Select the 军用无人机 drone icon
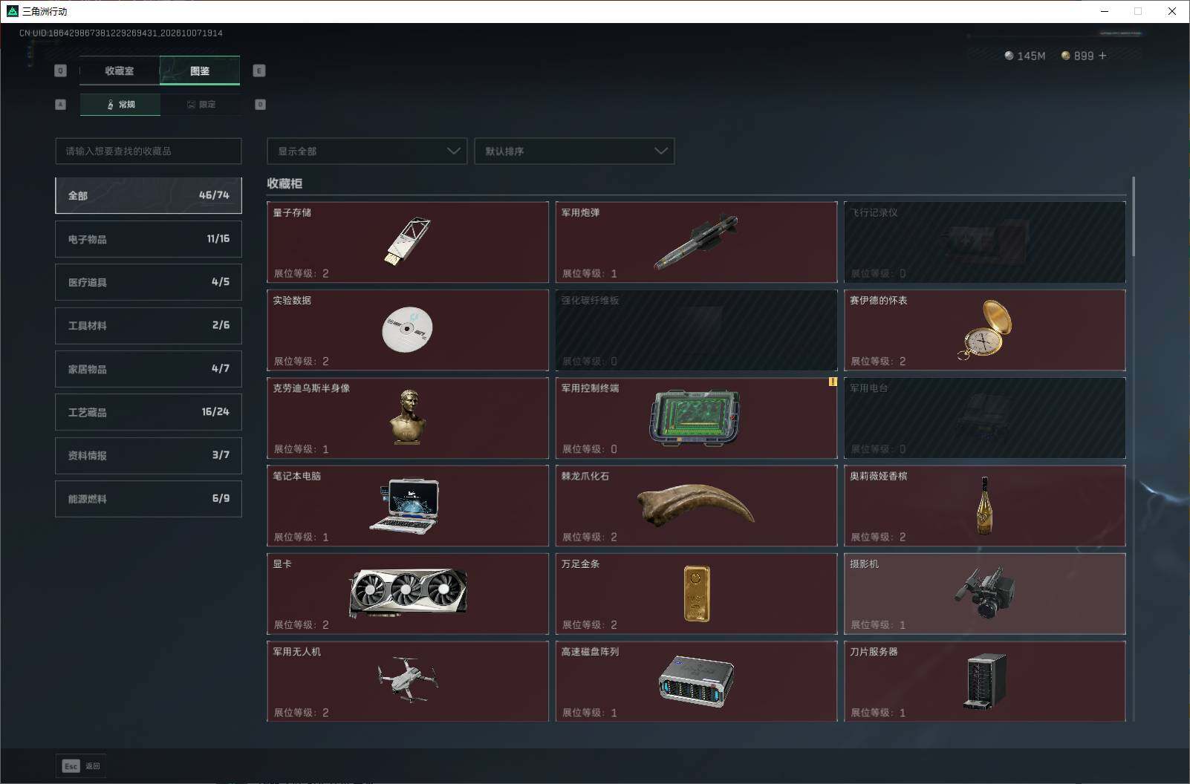The width and height of the screenshot is (1190, 784). point(407,681)
